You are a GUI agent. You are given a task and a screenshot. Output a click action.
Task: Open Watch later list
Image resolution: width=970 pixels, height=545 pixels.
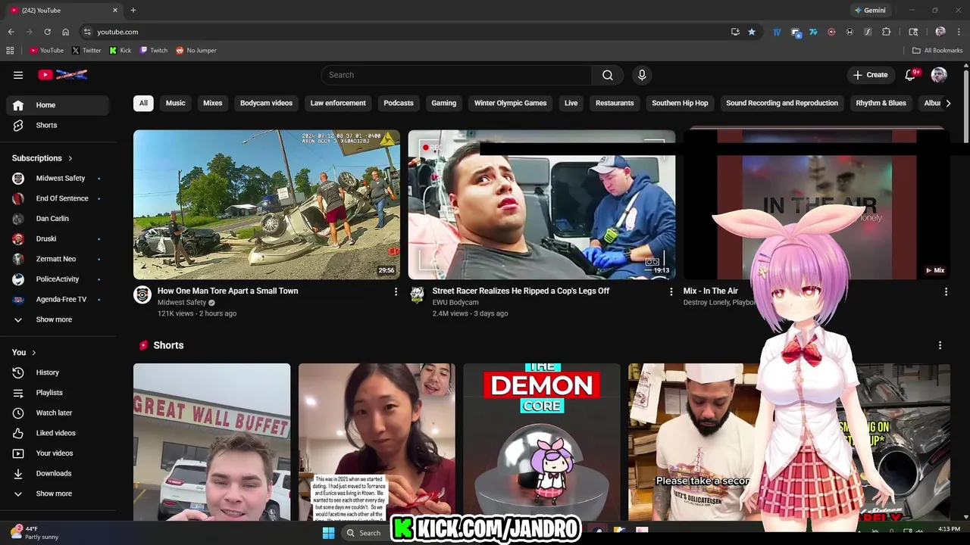[x=58, y=413]
